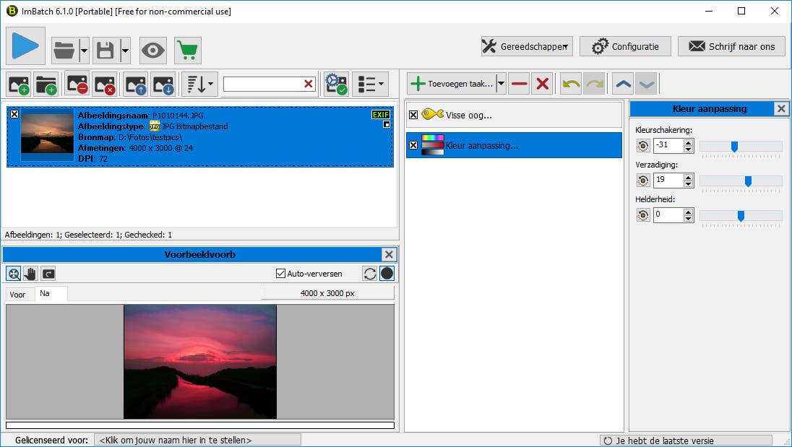Reset Verzadiging with its target icon
The image size is (792, 447).
click(x=643, y=181)
